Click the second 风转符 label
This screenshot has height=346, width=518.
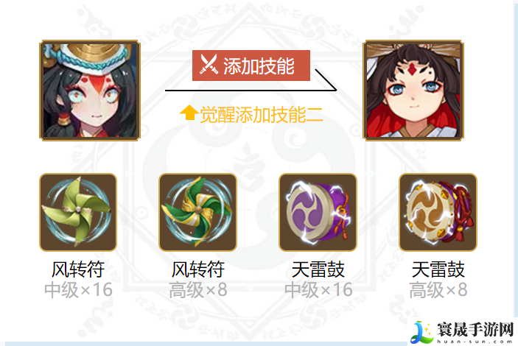198,269
